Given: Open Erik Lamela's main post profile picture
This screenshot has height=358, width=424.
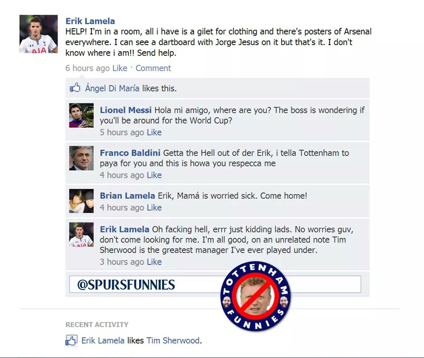Looking at the screenshot, I should [38, 34].
